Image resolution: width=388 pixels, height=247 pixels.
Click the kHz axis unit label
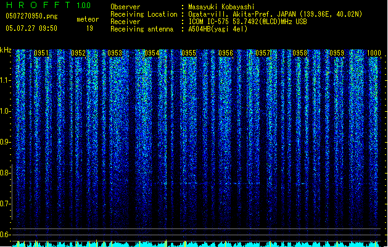coord(6,50)
